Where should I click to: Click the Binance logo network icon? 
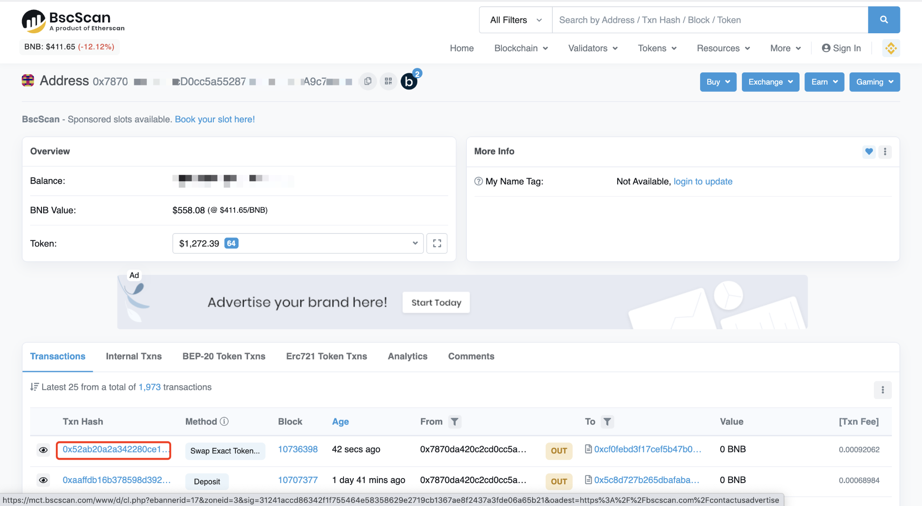coord(890,48)
